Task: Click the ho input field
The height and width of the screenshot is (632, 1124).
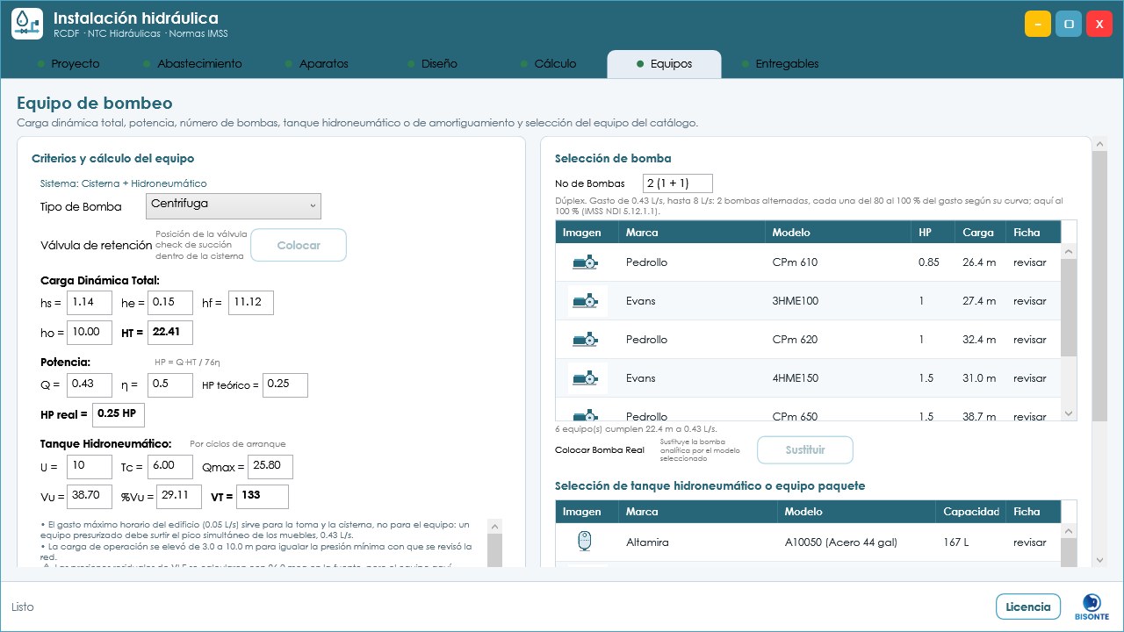Action: [90, 333]
